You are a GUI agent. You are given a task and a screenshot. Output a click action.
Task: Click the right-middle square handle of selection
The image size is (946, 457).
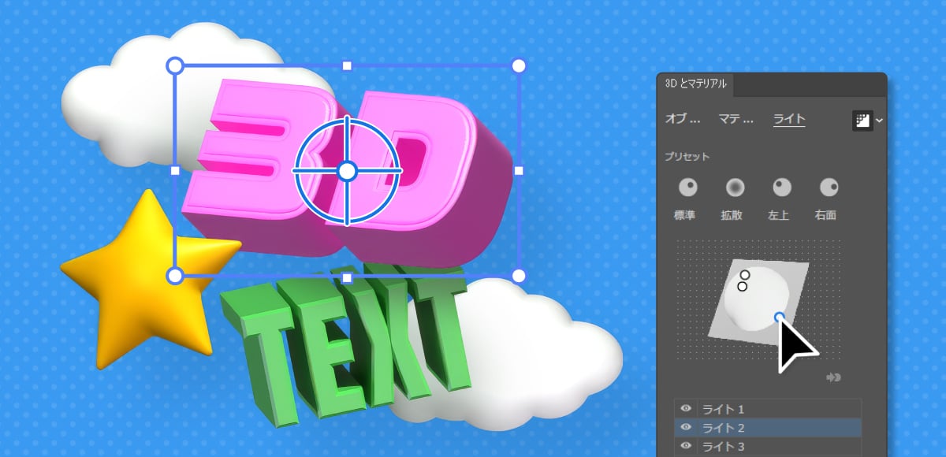click(519, 170)
